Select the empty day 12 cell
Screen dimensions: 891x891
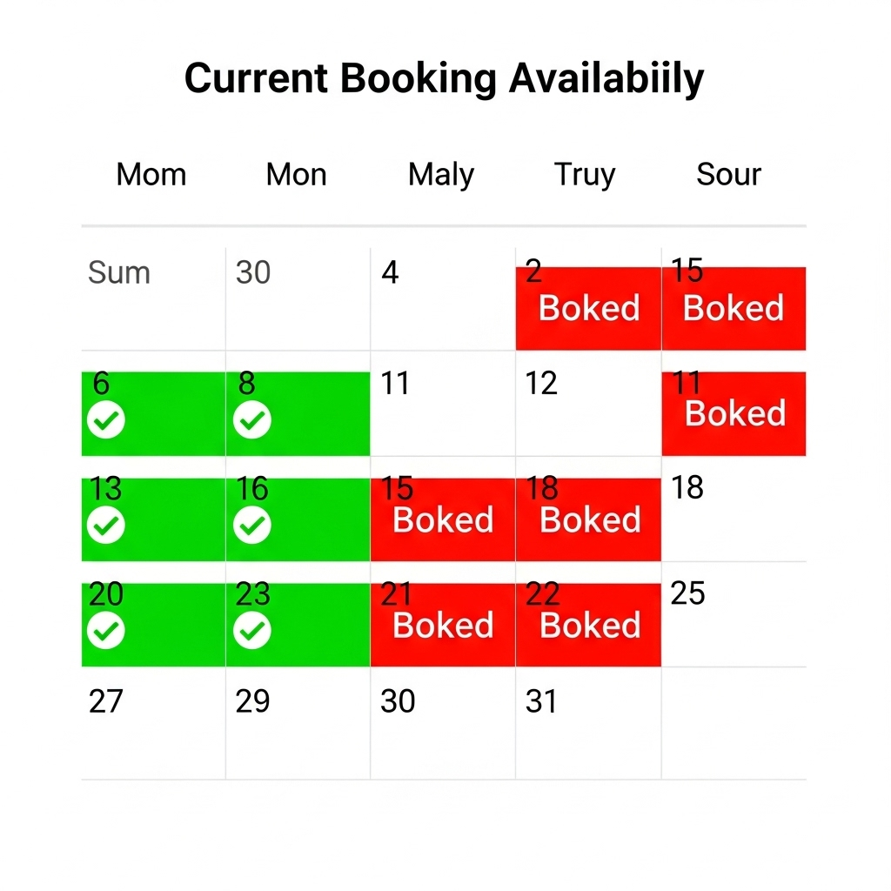(588, 405)
